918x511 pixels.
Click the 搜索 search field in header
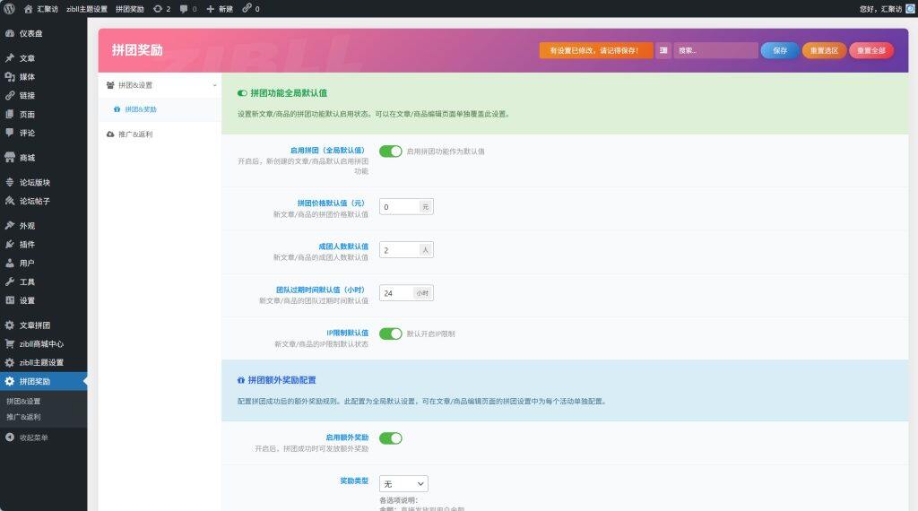tap(715, 50)
